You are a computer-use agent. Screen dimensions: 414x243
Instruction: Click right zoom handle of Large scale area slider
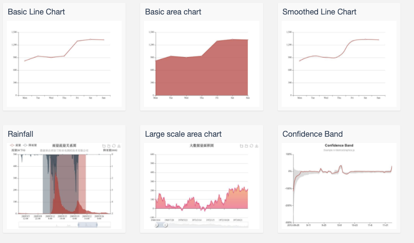click(165, 225)
